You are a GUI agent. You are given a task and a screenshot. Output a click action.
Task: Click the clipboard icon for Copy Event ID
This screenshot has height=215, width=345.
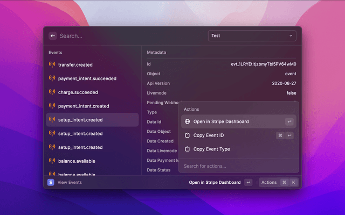point(188,135)
